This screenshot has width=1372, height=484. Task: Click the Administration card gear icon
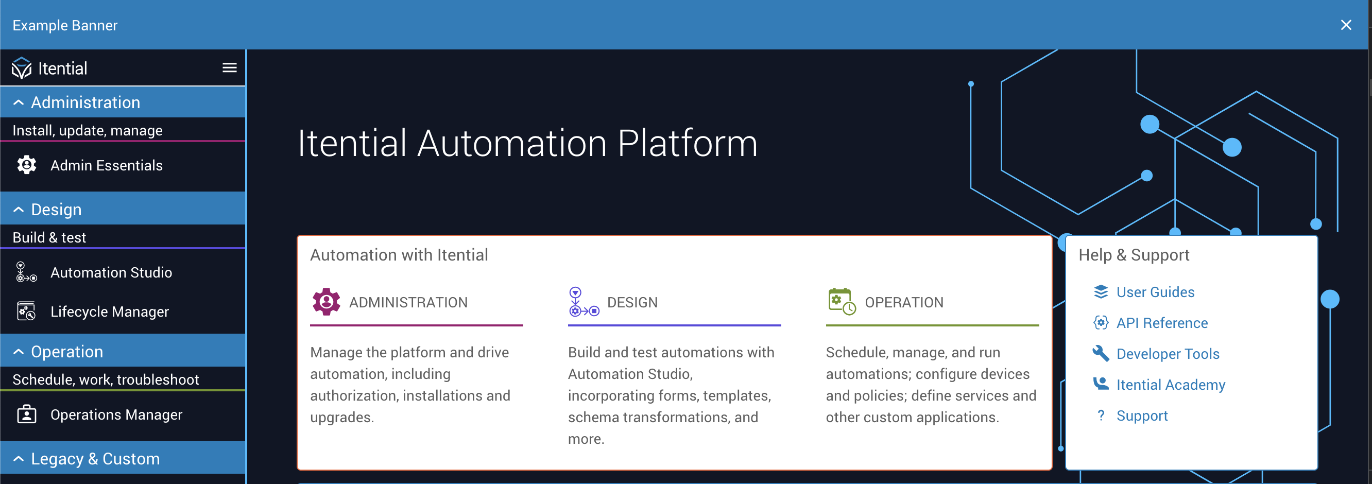tap(326, 302)
